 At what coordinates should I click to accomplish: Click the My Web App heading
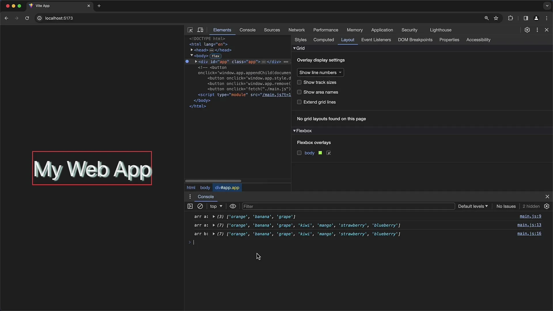pos(92,168)
